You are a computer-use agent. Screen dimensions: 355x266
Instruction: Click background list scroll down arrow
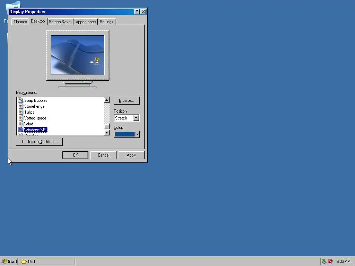point(107,133)
